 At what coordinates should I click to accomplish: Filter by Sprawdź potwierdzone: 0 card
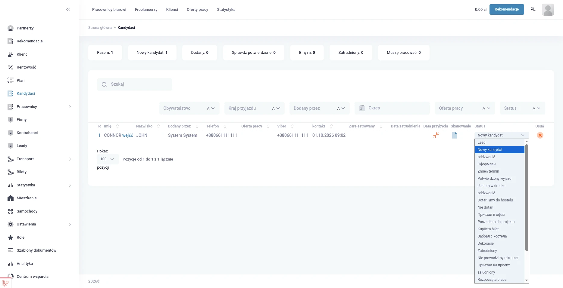254,53
